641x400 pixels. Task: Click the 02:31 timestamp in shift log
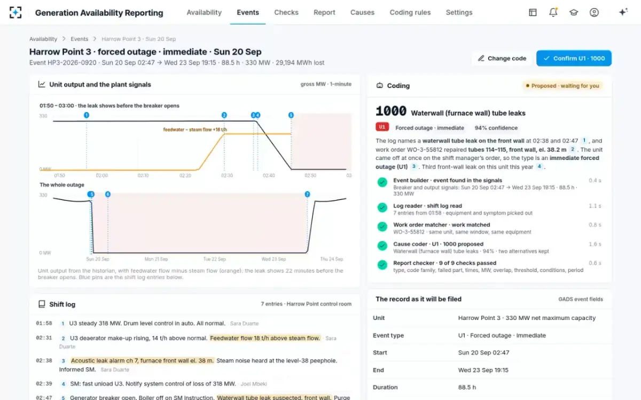pyautogui.click(x=44, y=338)
